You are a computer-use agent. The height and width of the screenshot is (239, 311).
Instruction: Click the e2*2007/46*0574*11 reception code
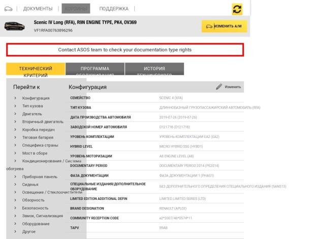[176, 218]
